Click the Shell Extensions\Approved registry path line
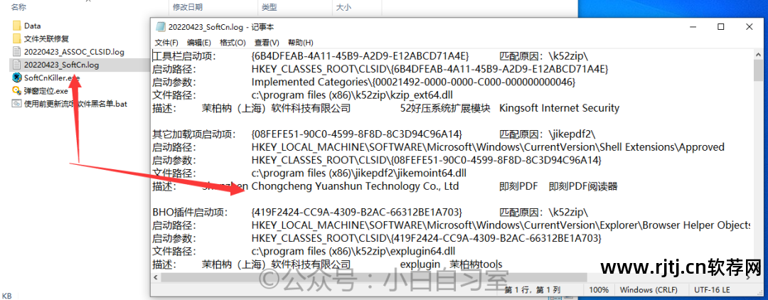This screenshot has height=300, width=768. point(488,147)
